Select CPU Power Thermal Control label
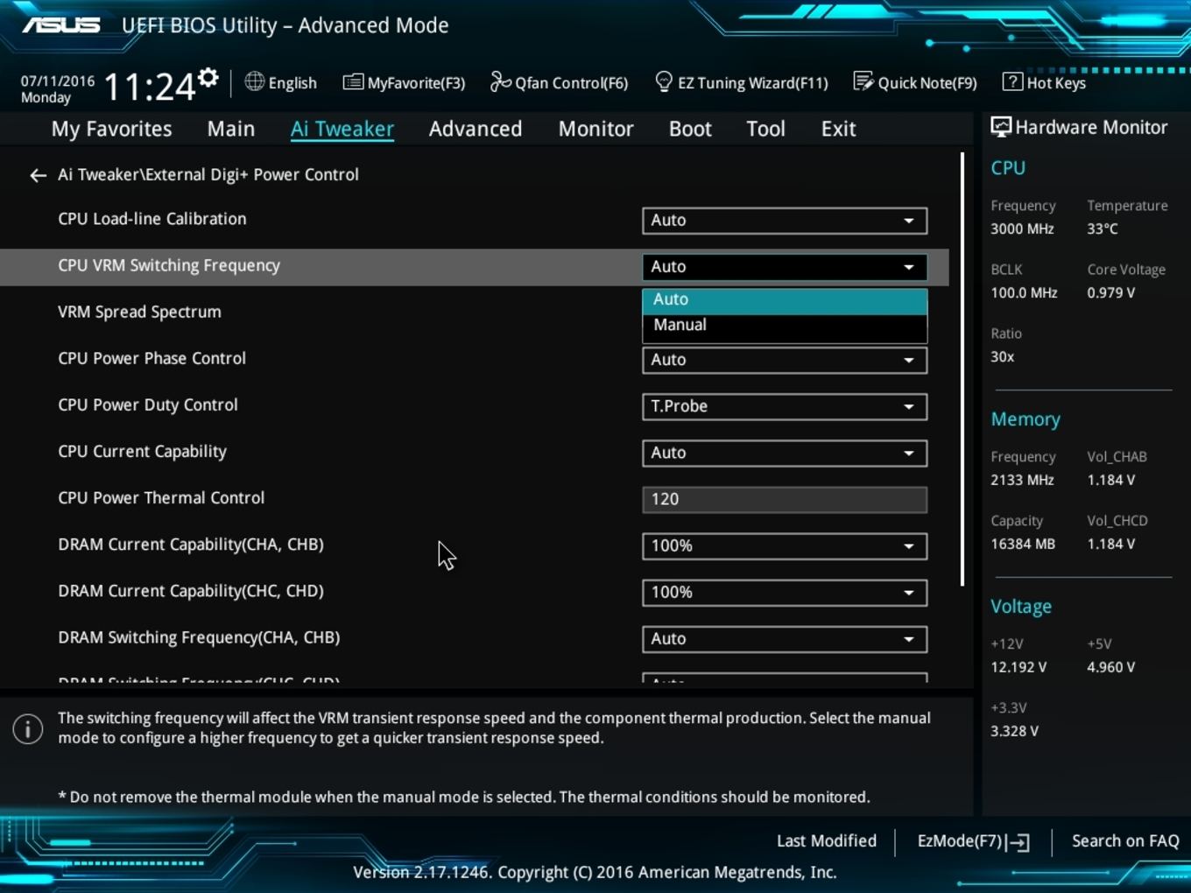The height and width of the screenshot is (893, 1191). pyautogui.click(x=161, y=497)
